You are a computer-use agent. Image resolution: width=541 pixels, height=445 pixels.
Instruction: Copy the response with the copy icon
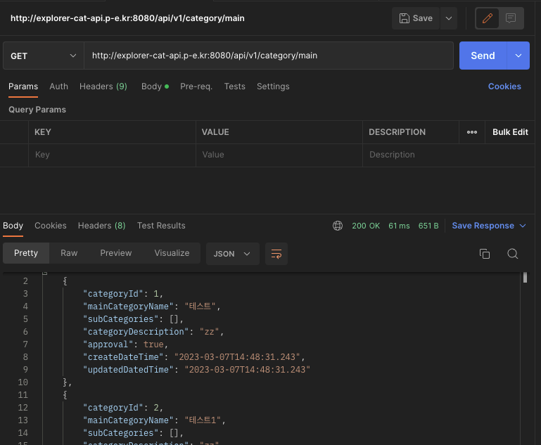point(485,254)
